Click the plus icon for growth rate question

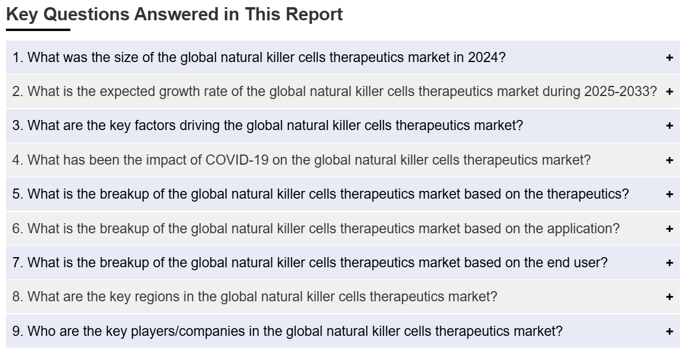pos(670,92)
